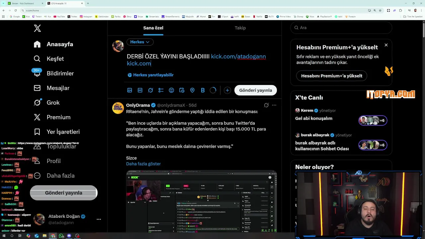Open the Herkes audience dropdown
Image resolution: width=425 pixels, height=239 pixels.
[x=140, y=42]
